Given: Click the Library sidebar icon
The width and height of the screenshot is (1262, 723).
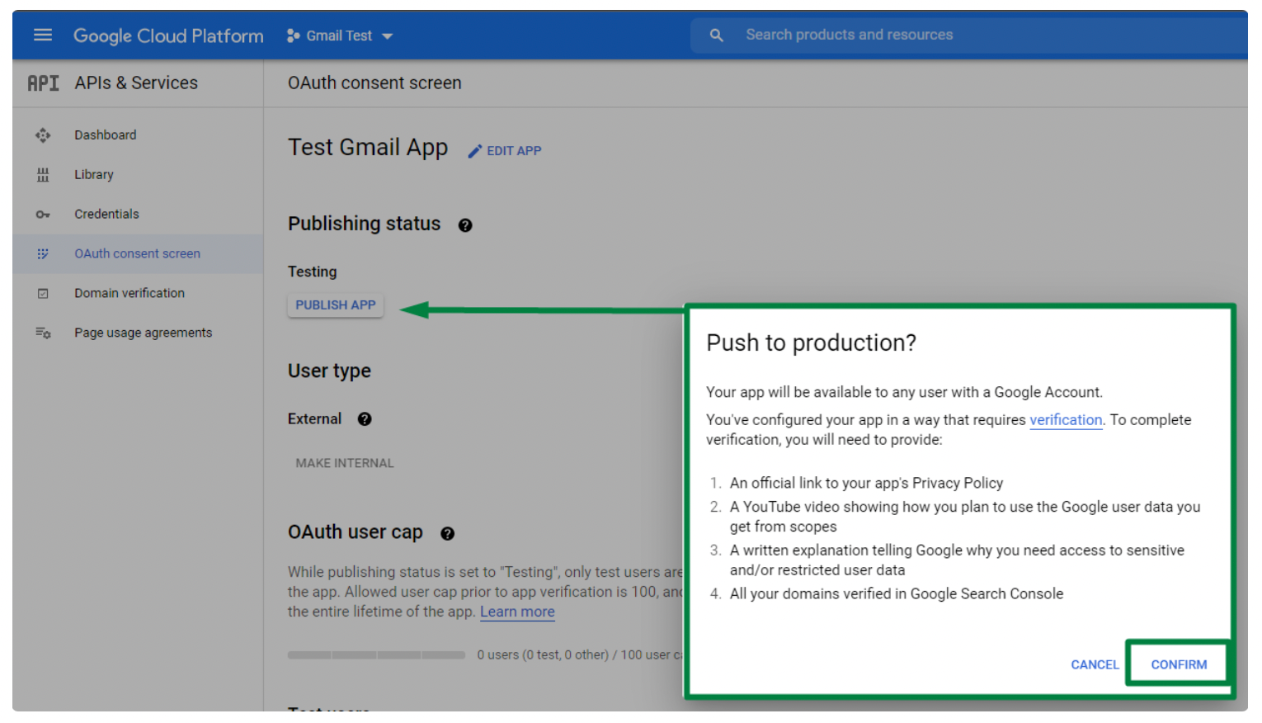Looking at the screenshot, I should coord(43,174).
